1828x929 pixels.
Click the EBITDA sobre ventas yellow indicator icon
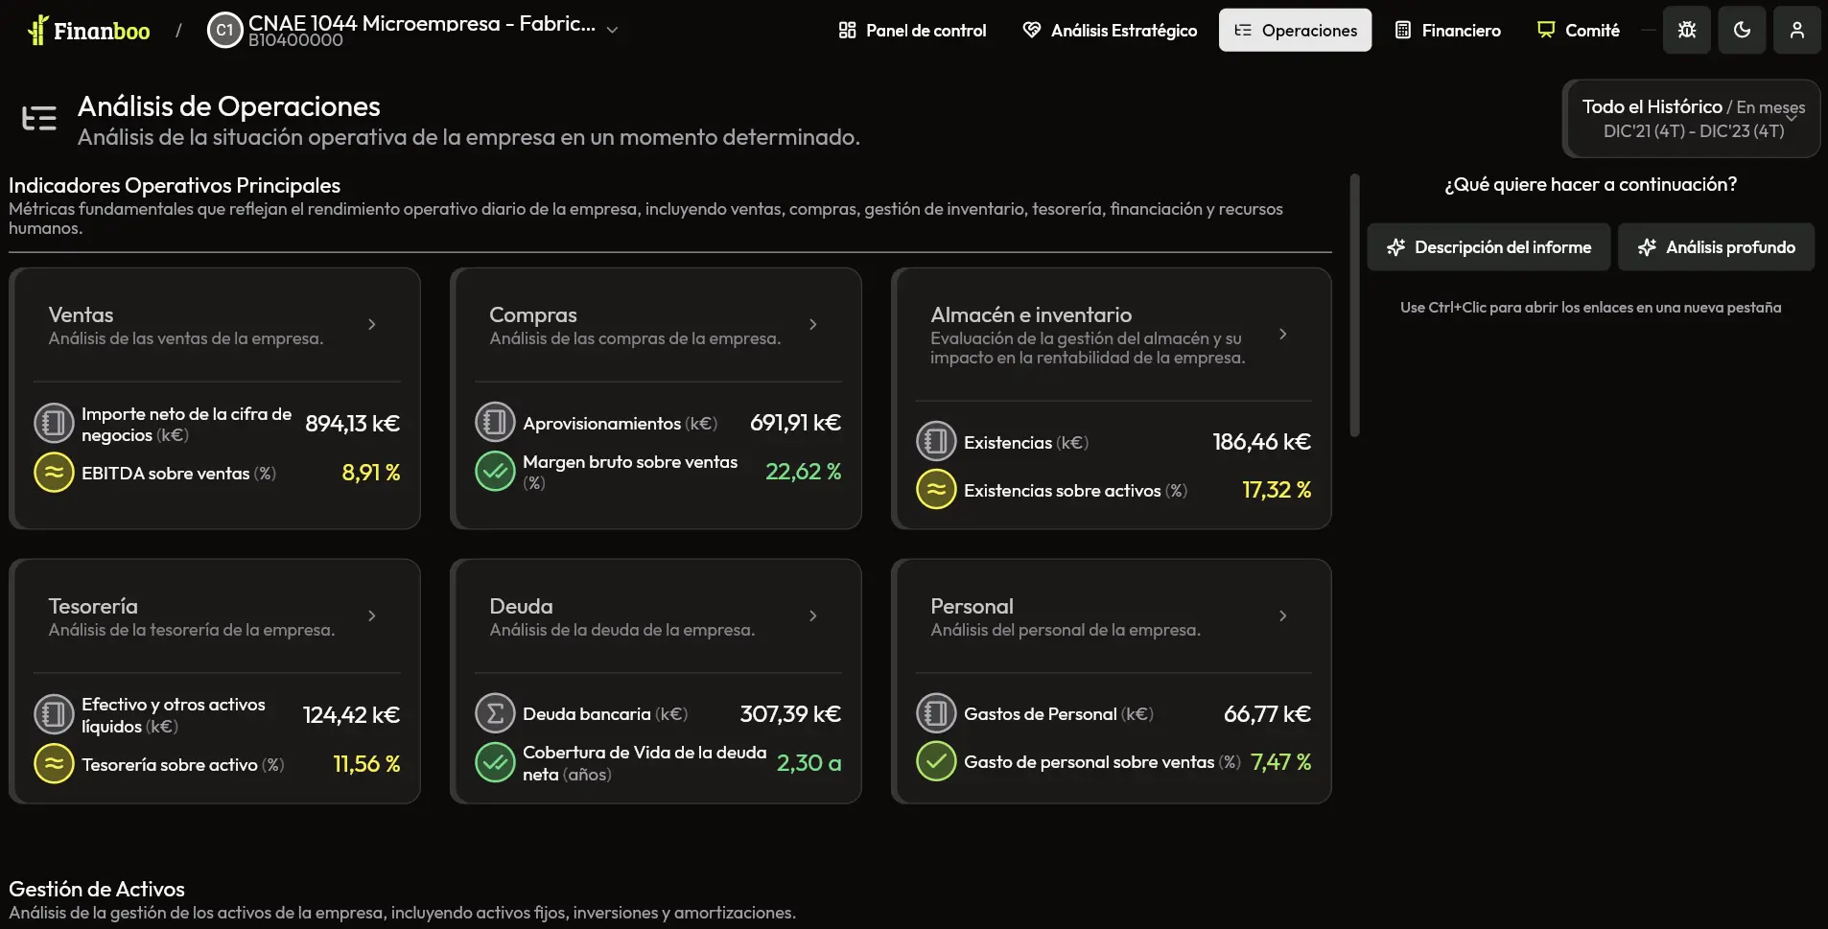pos(54,473)
